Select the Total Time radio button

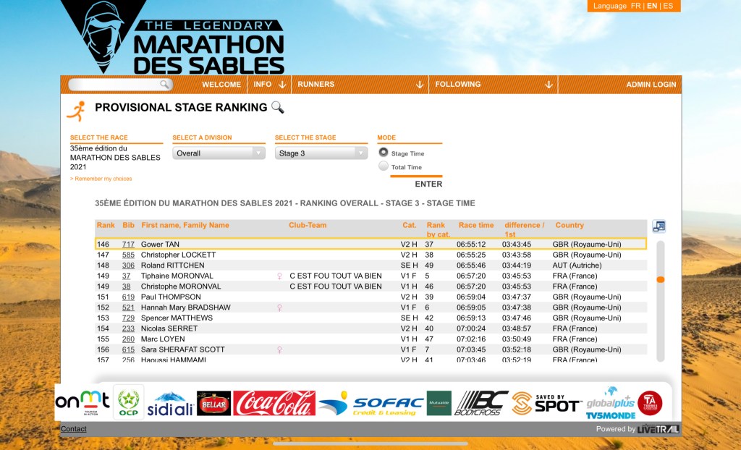(x=384, y=166)
